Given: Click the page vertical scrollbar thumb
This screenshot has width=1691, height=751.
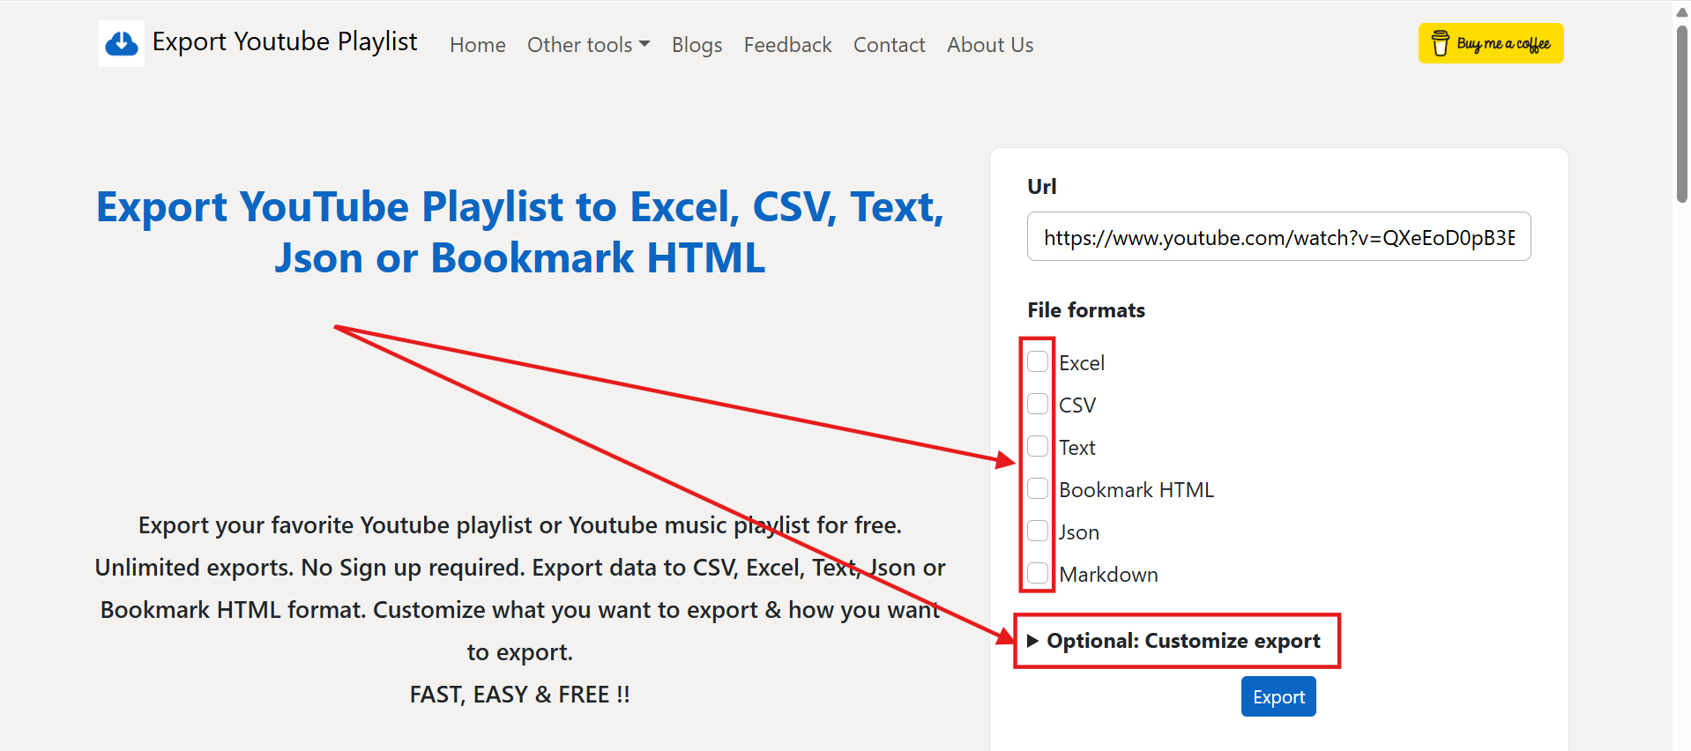Looking at the screenshot, I should [1682, 115].
